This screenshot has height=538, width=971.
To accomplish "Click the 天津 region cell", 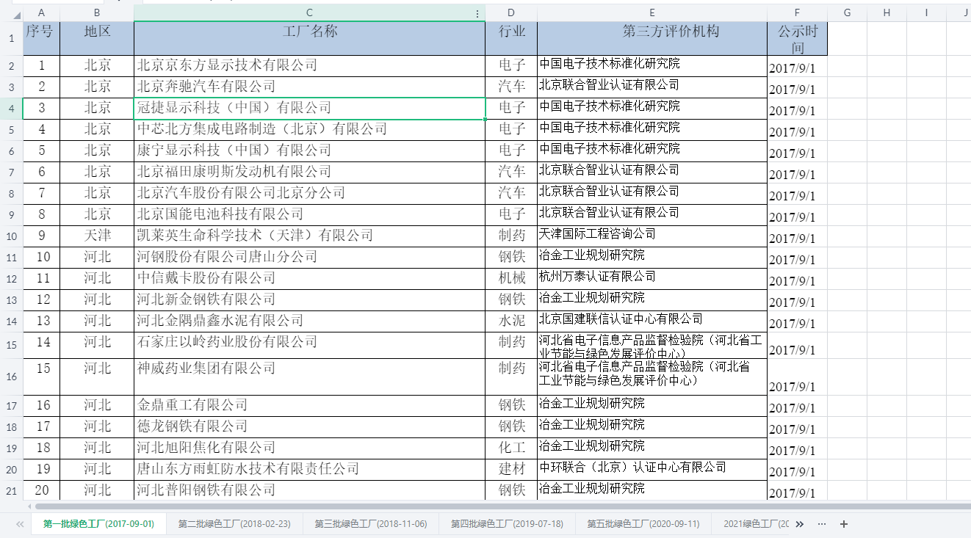I will point(97,236).
